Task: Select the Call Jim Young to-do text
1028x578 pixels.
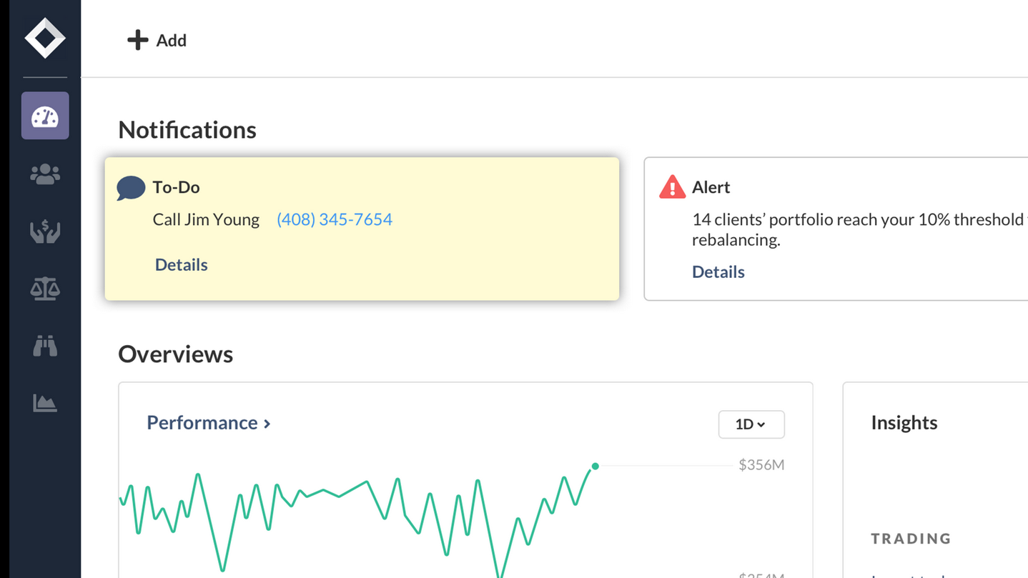Action: [206, 219]
